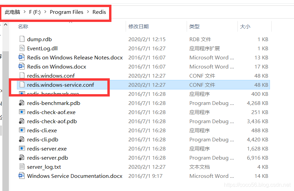Click the 4,420 KB size cell

tap(257, 139)
